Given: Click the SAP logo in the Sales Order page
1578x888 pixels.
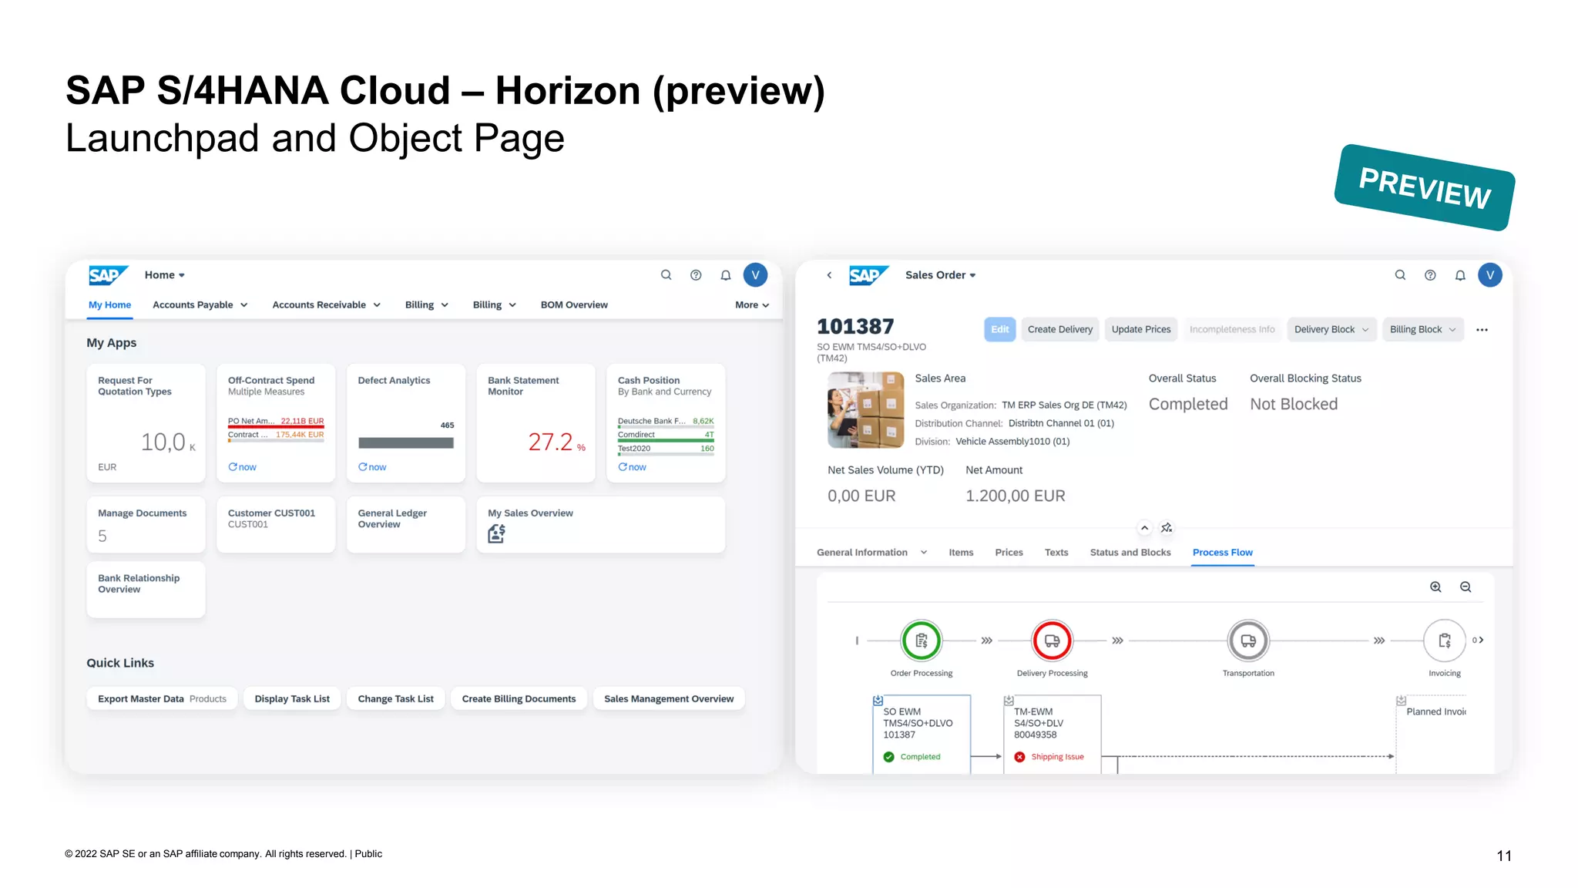Looking at the screenshot, I should 868,275.
